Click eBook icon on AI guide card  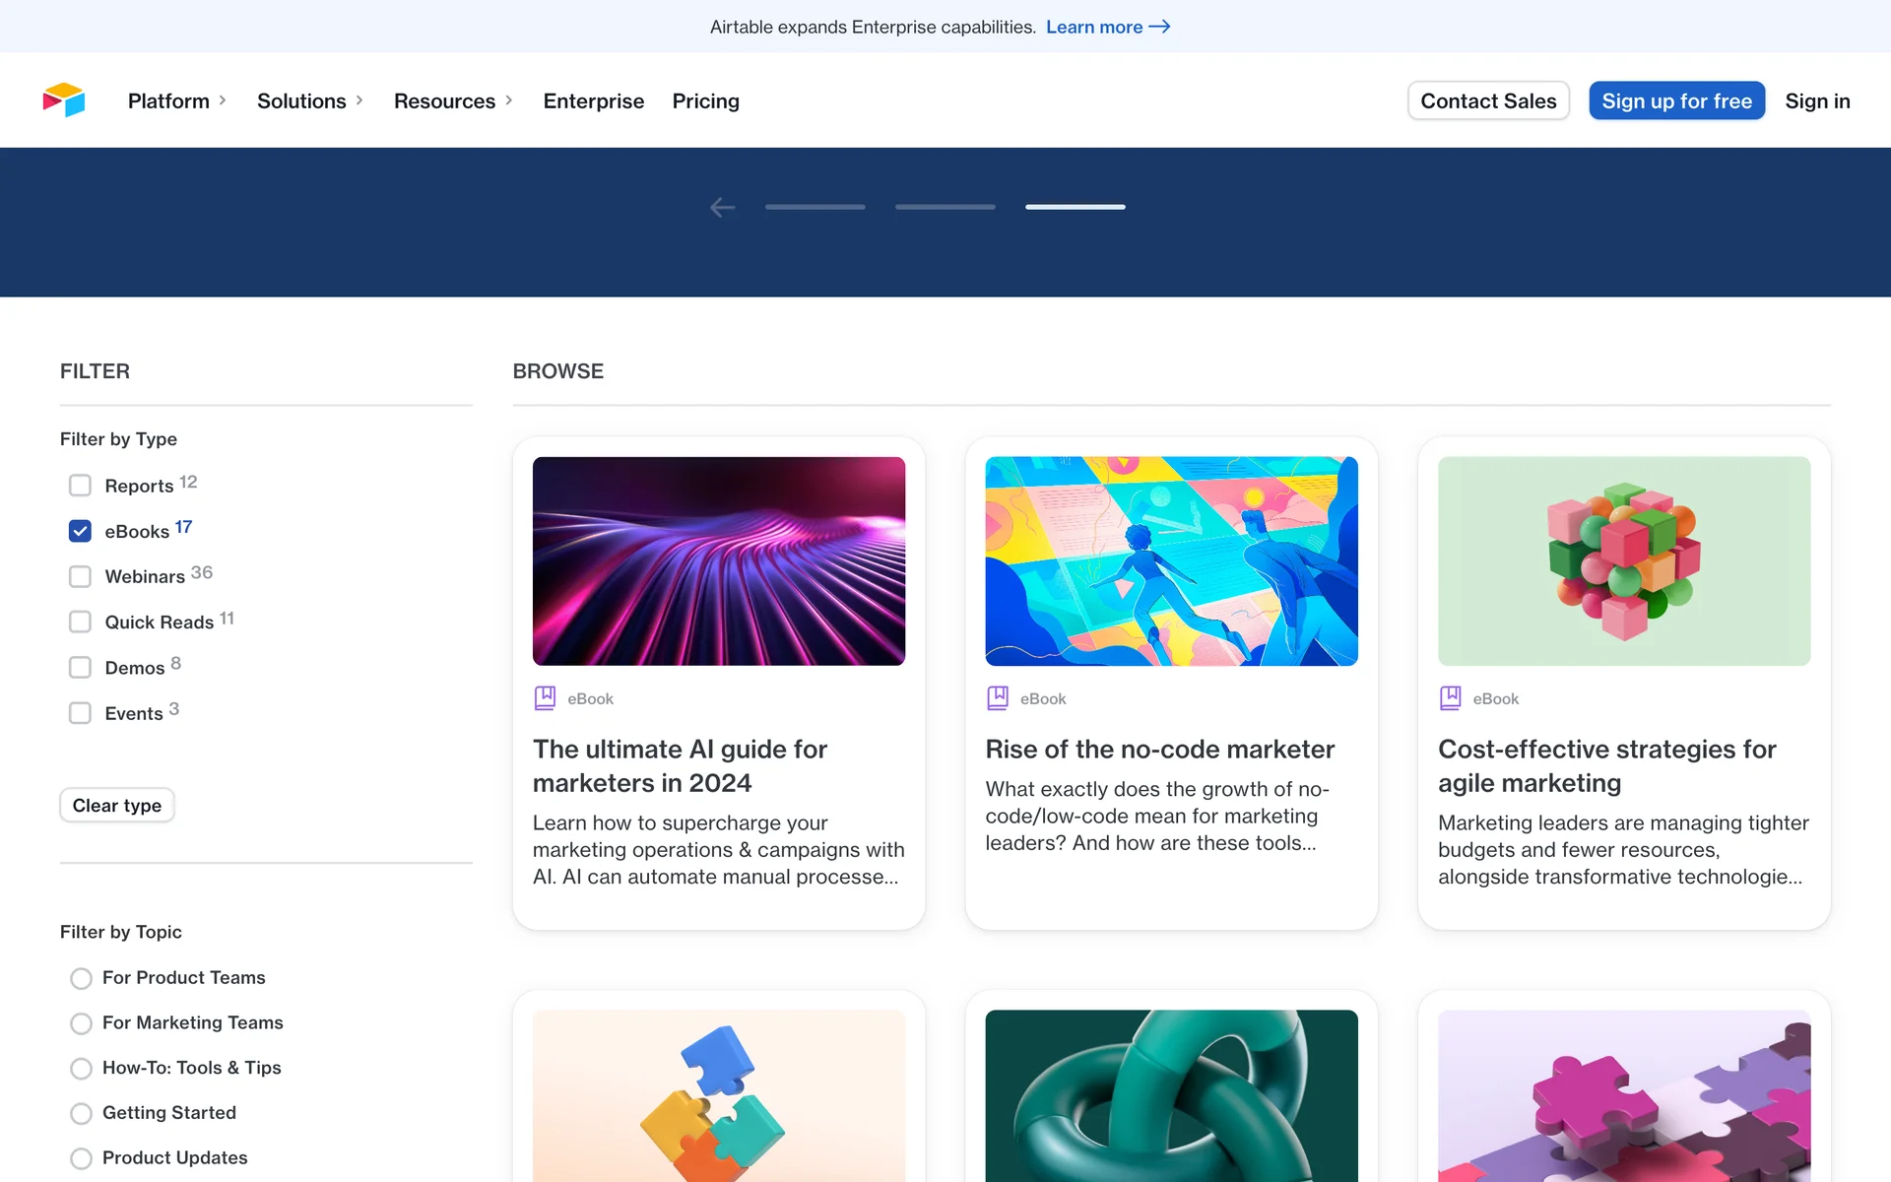pyautogui.click(x=545, y=698)
